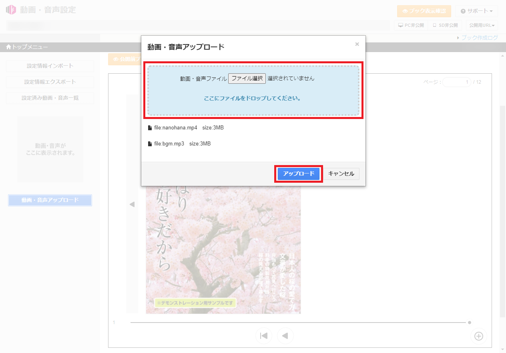Viewport: 506px width, 353px height.
Task: Click the アップロード button in dialog
Action: (x=298, y=174)
